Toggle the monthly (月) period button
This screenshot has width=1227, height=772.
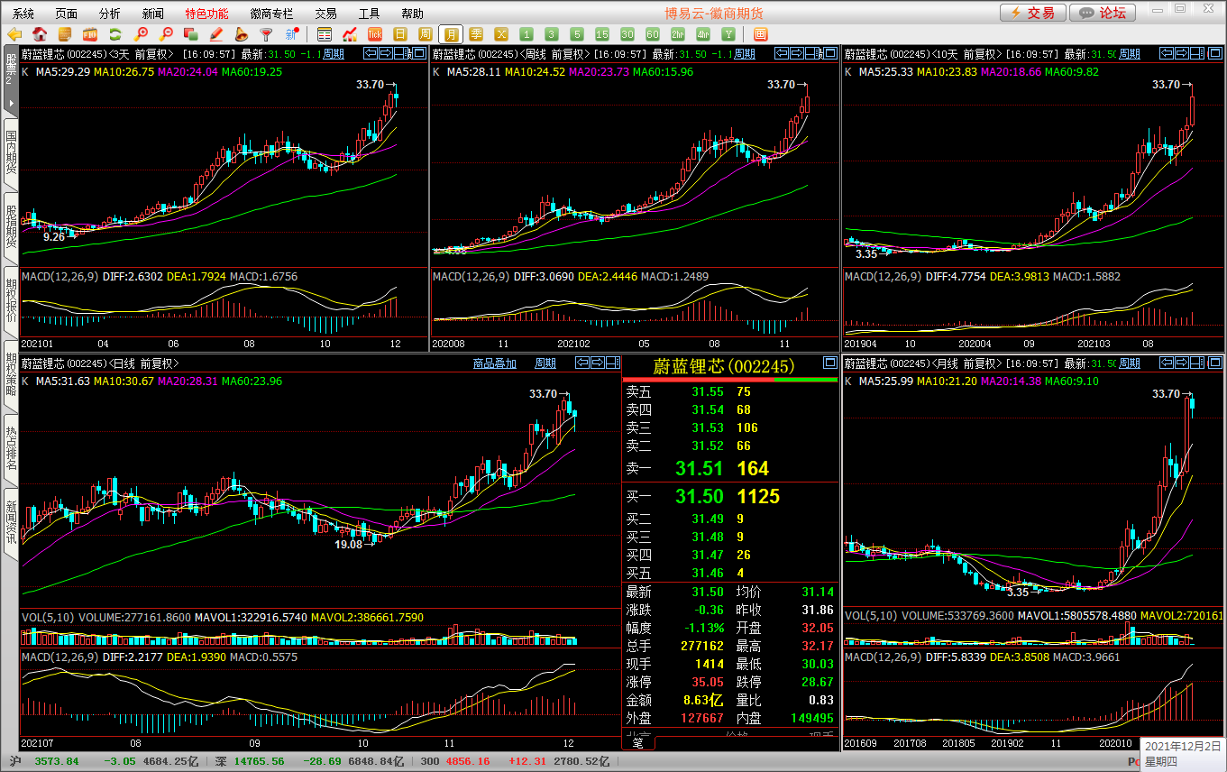(x=451, y=34)
